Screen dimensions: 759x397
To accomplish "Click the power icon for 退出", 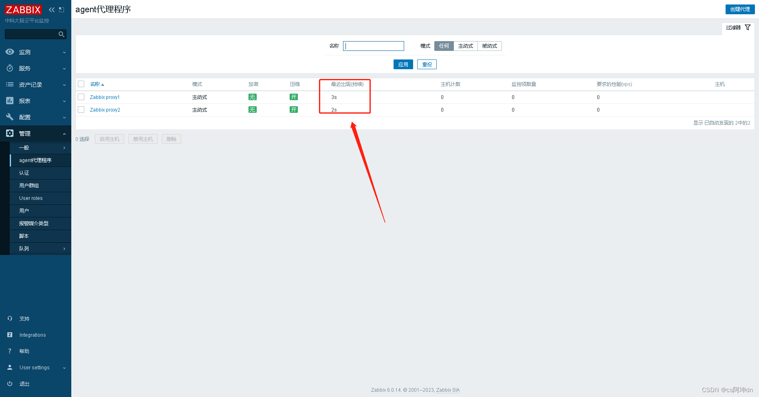I will [10, 384].
